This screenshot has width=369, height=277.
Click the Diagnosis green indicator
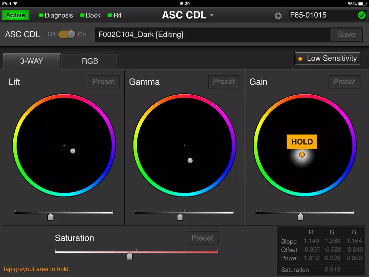pos(41,15)
